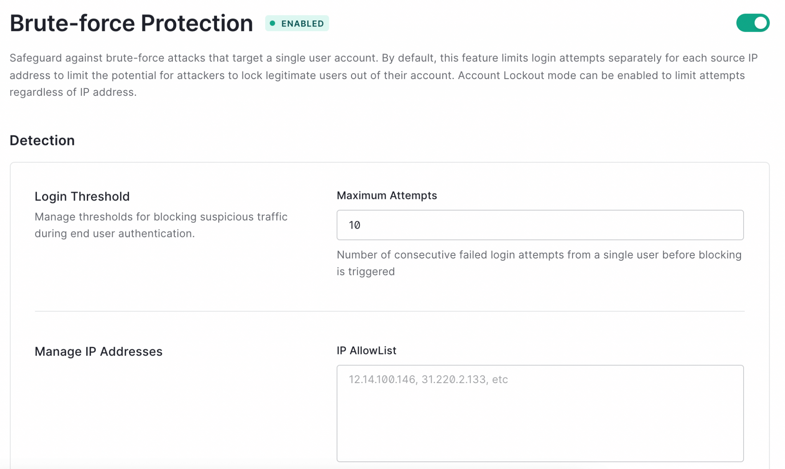Viewport: 785px width, 469px height.
Task: Disable the master protection switch
Action: click(752, 23)
